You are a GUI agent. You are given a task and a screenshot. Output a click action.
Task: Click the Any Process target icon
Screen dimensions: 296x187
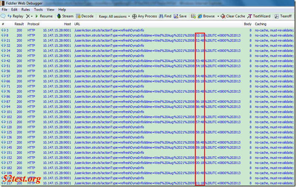pos(135,16)
